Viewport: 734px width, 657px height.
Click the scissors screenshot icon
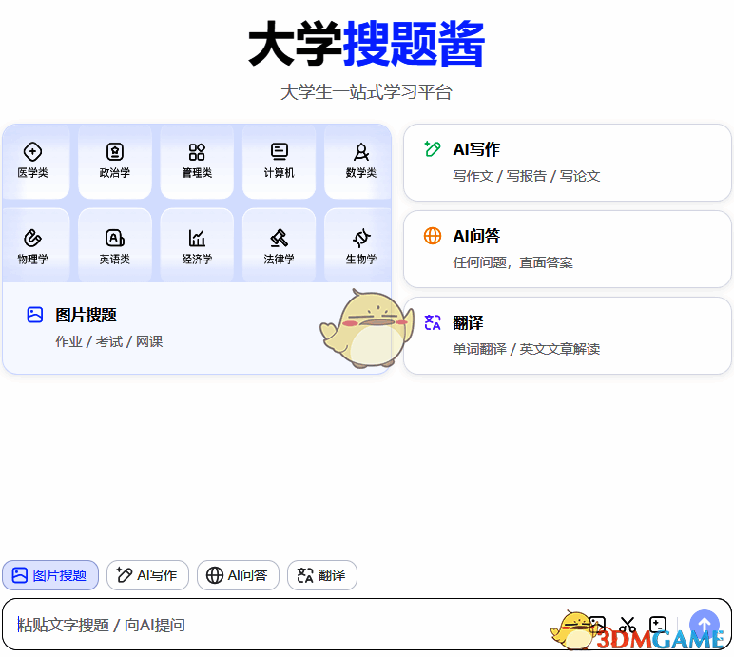click(x=628, y=625)
